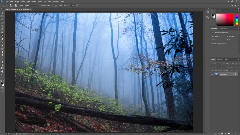
Task: Open the workspace switcher at top right
Action: (236, 5)
